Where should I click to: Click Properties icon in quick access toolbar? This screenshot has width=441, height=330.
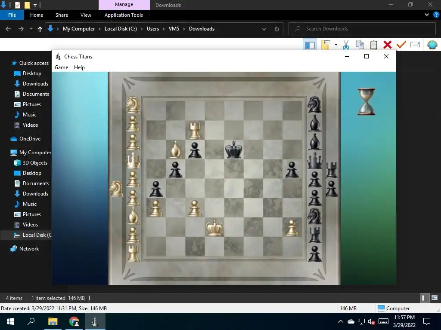click(17, 5)
